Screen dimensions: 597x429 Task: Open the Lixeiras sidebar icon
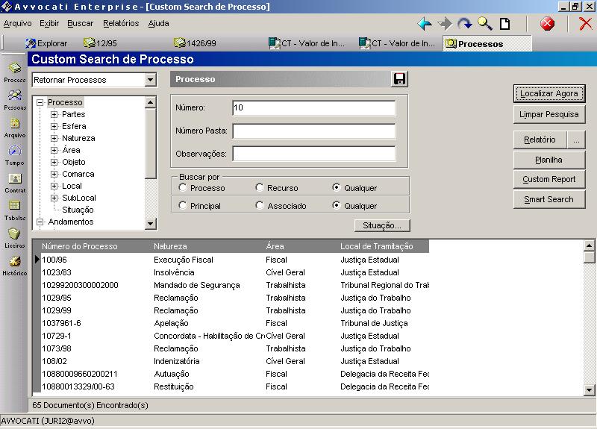pyautogui.click(x=15, y=238)
